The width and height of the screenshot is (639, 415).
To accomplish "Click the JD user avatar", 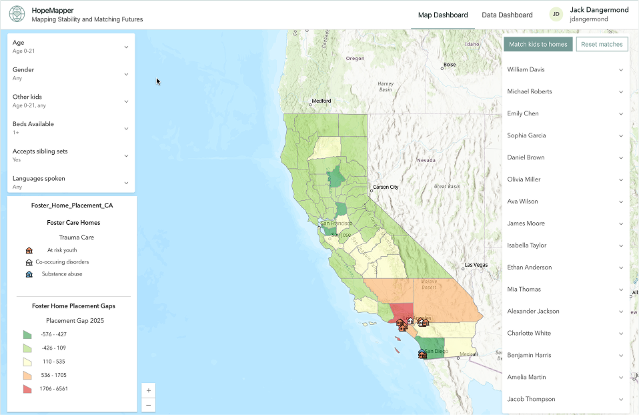I will click(555, 15).
